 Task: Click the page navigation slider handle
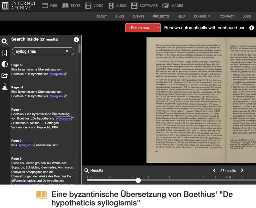[138, 180]
